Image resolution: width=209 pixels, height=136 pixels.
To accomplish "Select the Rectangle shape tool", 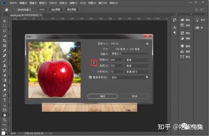I will 5,110.
